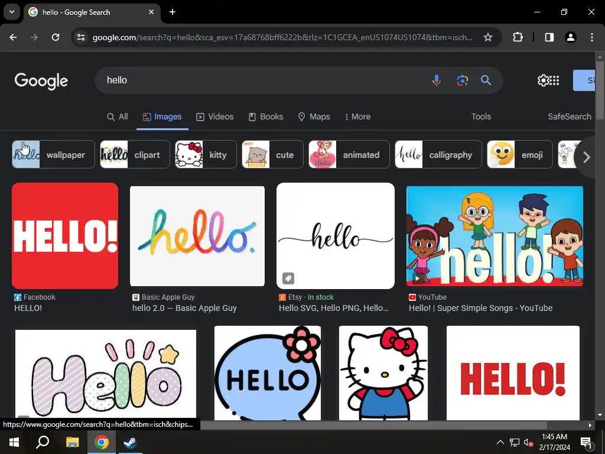Filter images by clipart chip
The image size is (605, 454).
click(x=135, y=154)
